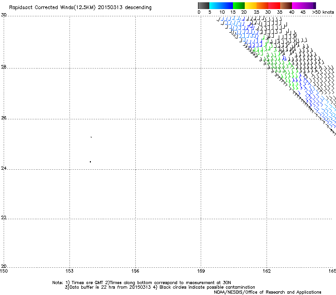Click the gray 0-5 knots color segment

[x=203, y=5]
